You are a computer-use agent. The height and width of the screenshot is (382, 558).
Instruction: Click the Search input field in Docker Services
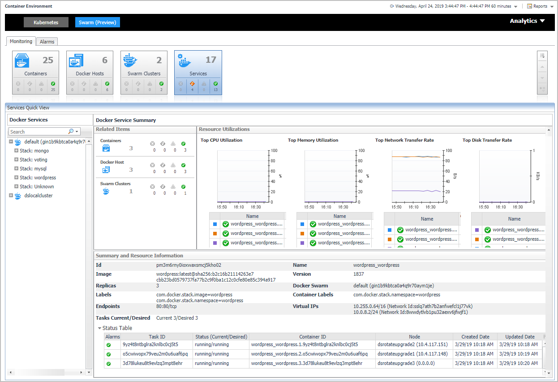tap(38, 132)
